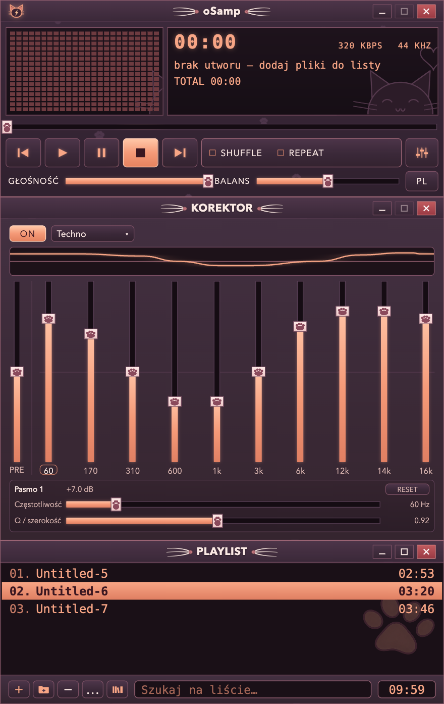Skip to the previous track

23,153
